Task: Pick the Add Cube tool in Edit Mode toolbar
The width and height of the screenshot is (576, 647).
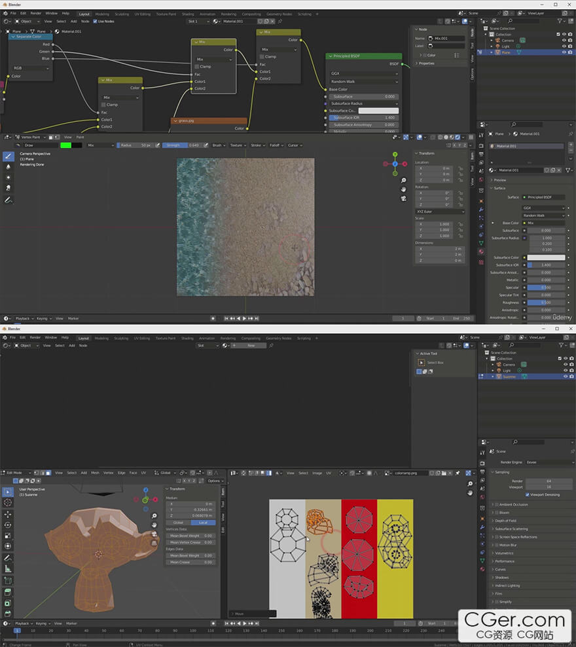Action: pyautogui.click(x=8, y=581)
